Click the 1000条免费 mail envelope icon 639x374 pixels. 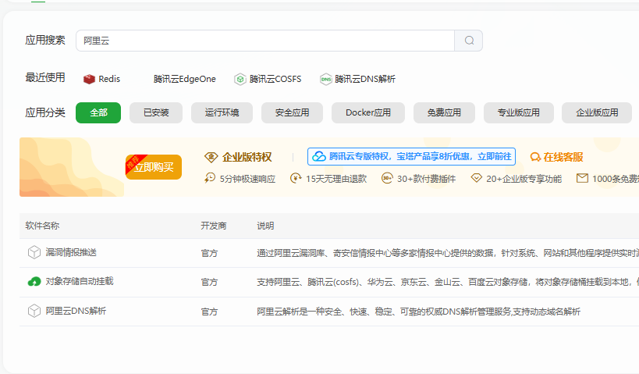coord(582,178)
